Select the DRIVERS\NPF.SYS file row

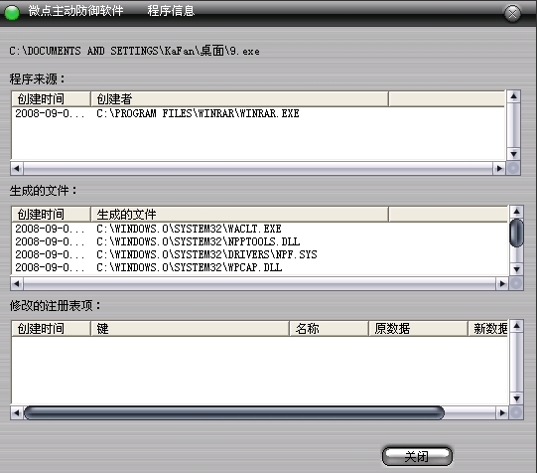[260, 254]
